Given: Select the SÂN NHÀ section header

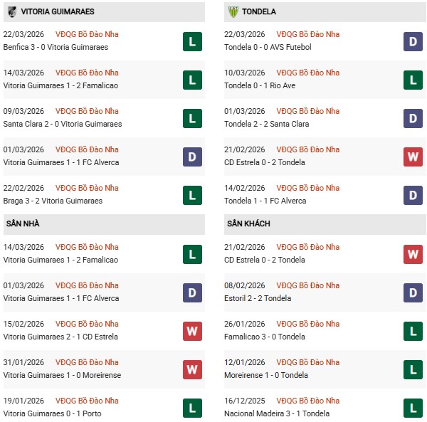Looking at the screenshot, I should click(x=23, y=223).
